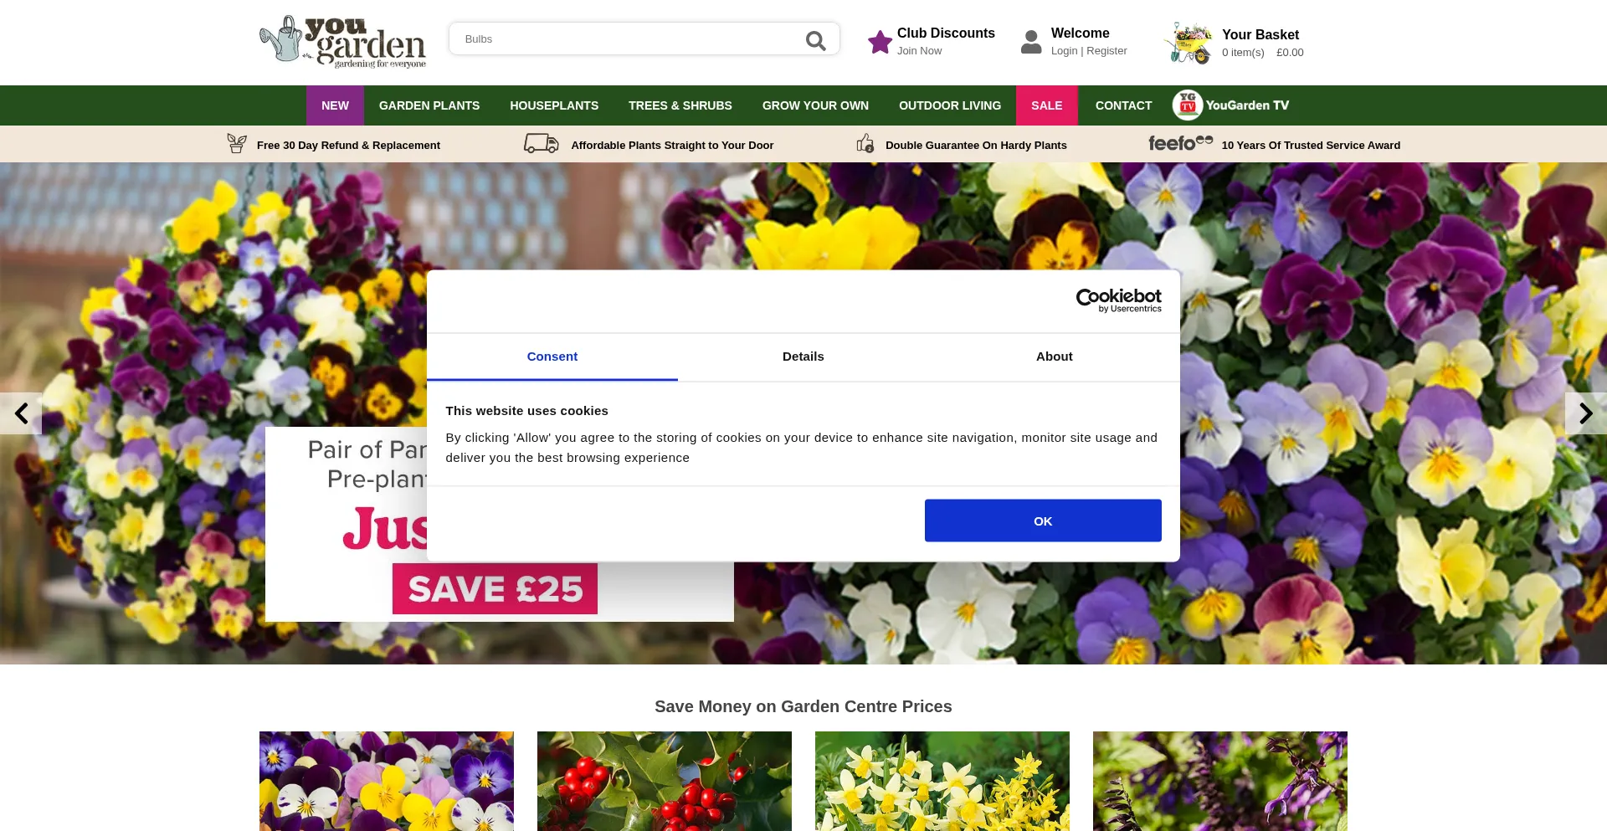The width and height of the screenshot is (1607, 831).
Task: Advance to next carousel slide
Action: [1585, 413]
